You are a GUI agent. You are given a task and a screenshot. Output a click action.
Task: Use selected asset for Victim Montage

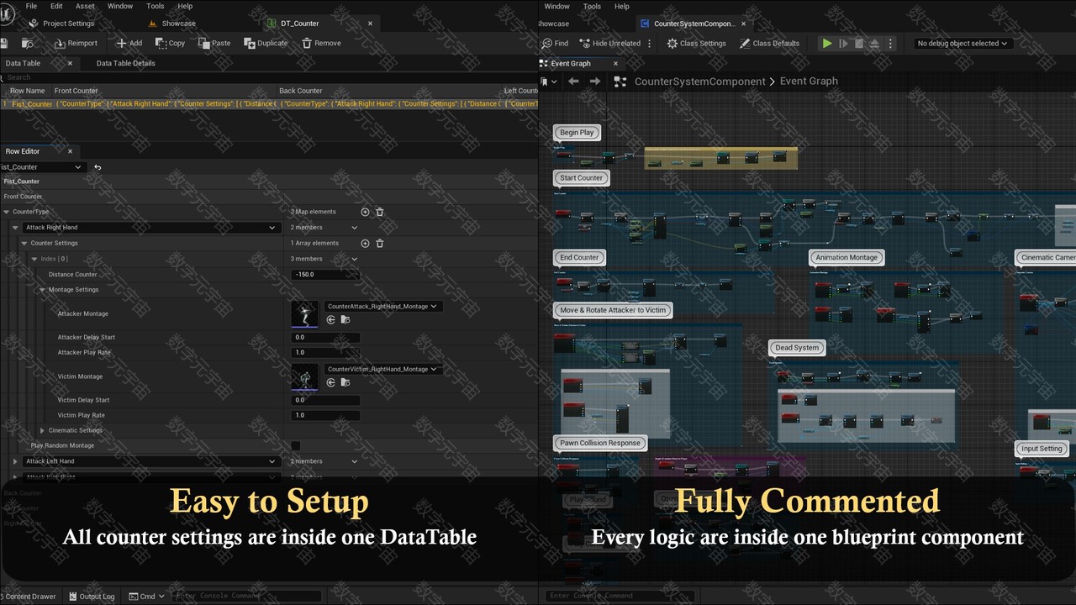330,382
